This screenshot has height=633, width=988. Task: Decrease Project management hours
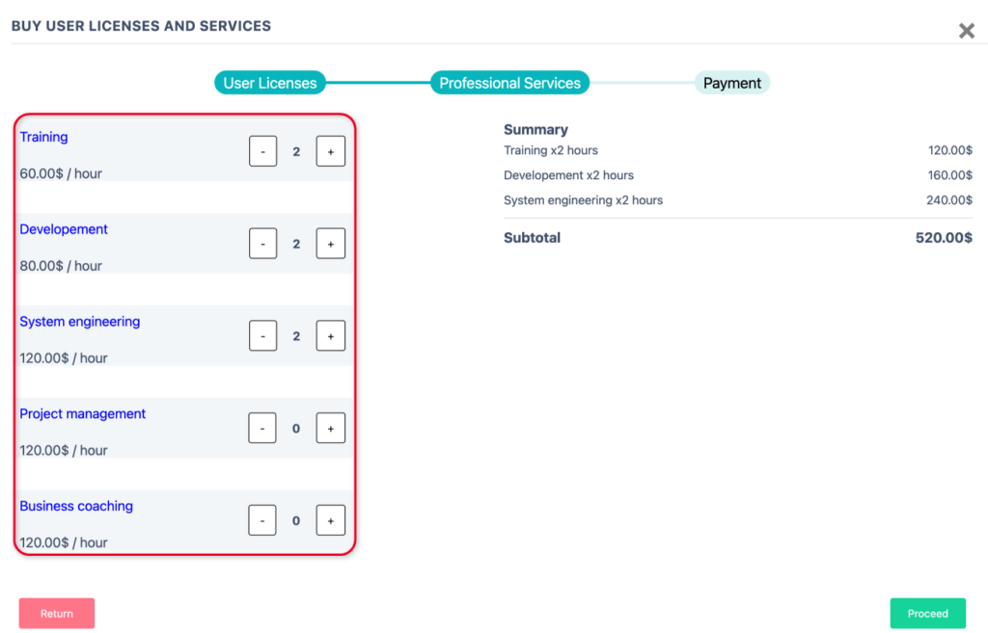262,428
